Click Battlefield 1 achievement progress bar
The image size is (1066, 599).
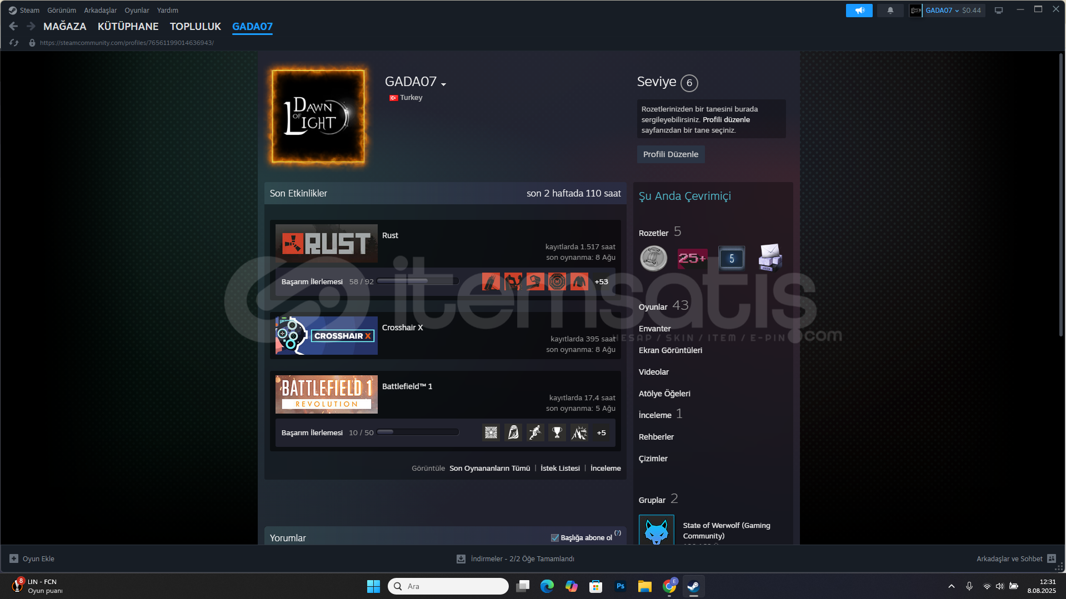pos(418,432)
